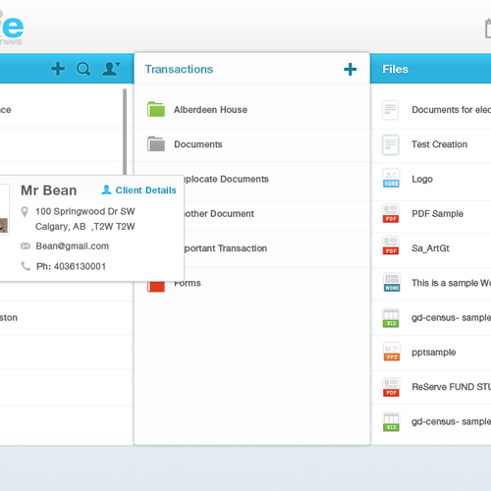Open the client search magnifier icon
Screen dimensions: 491x491
click(83, 69)
